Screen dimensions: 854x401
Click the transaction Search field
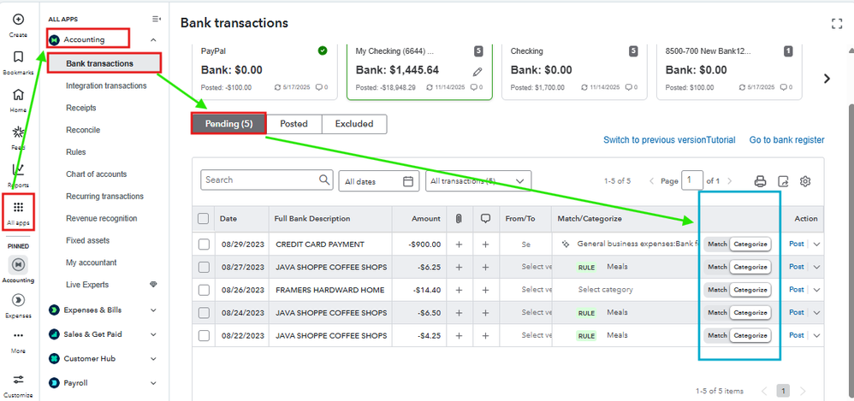pyautogui.click(x=260, y=180)
